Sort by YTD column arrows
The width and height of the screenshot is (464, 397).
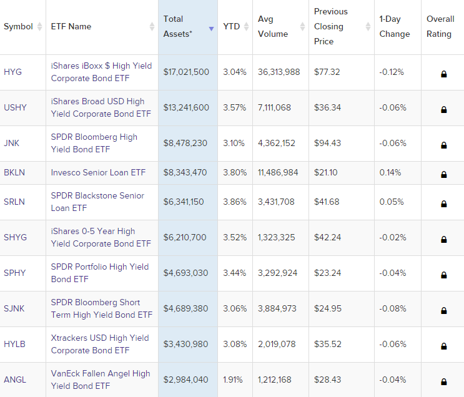[x=246, y=27]
